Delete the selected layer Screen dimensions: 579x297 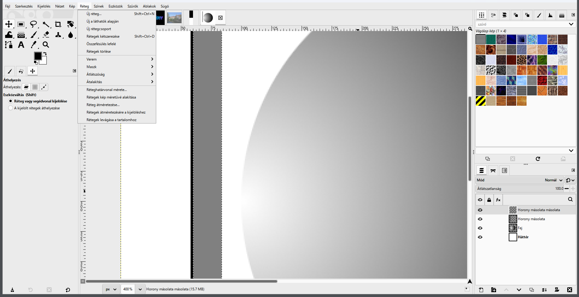pos(569,290)
